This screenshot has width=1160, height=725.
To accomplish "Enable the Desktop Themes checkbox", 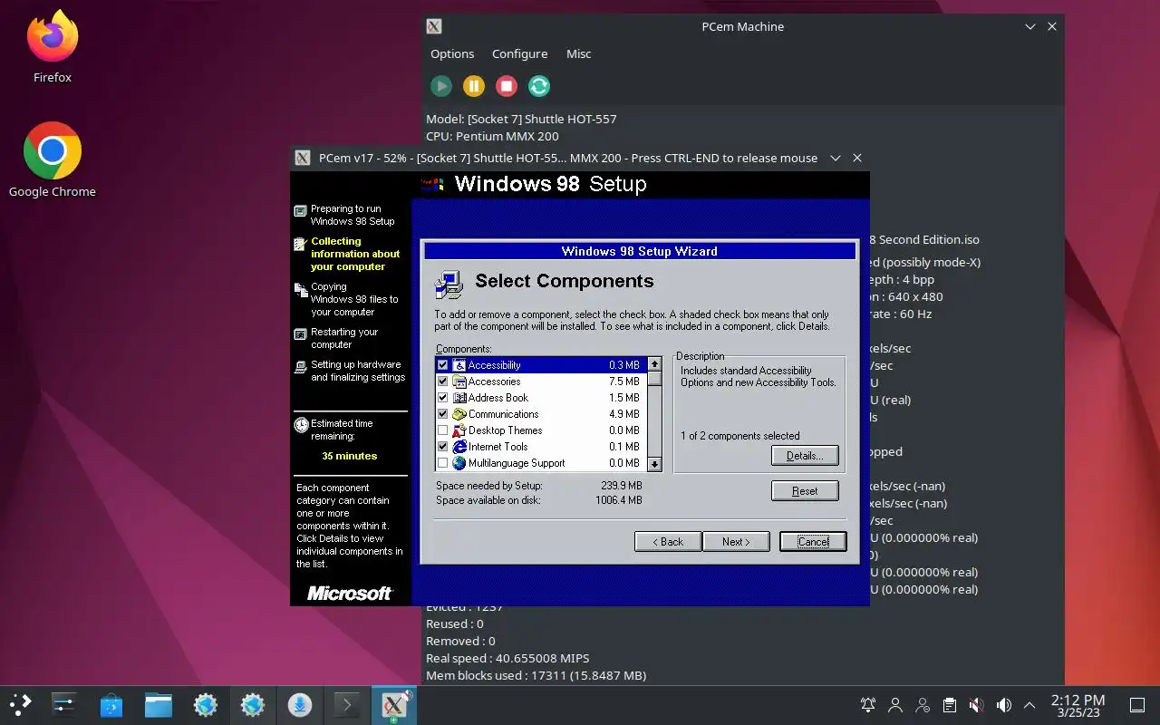I will 443,430.
